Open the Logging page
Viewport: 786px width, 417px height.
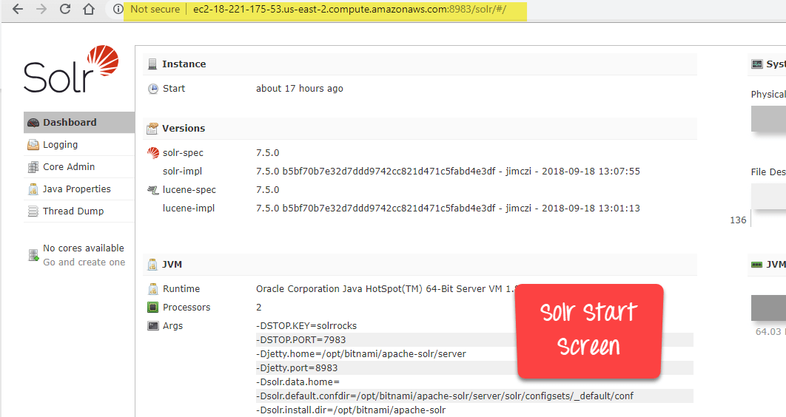pos(60,145)
